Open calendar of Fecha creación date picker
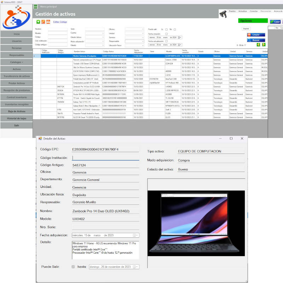This screenshot has width=283, height=283. pyautogui.click(x=179, y=37)
